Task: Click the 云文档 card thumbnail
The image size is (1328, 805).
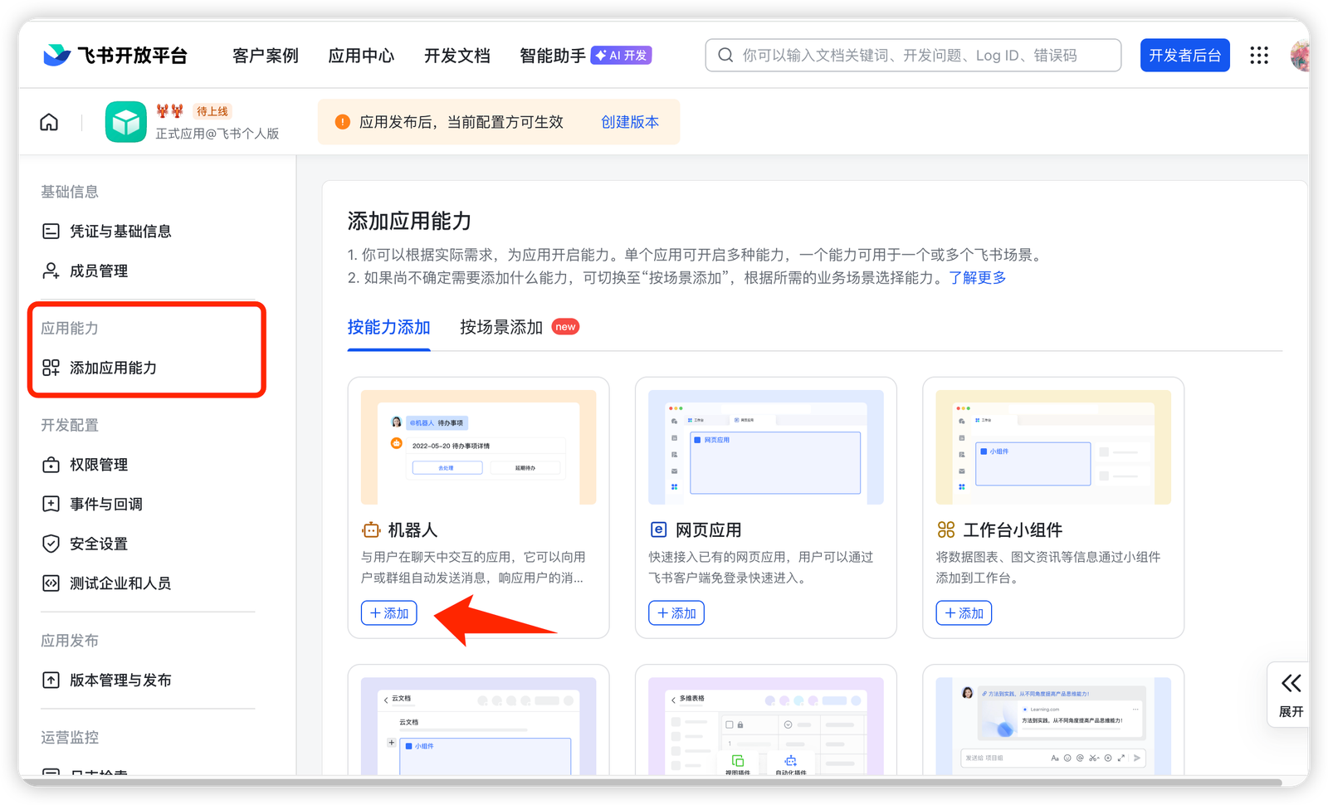Action: pos(478,726)
